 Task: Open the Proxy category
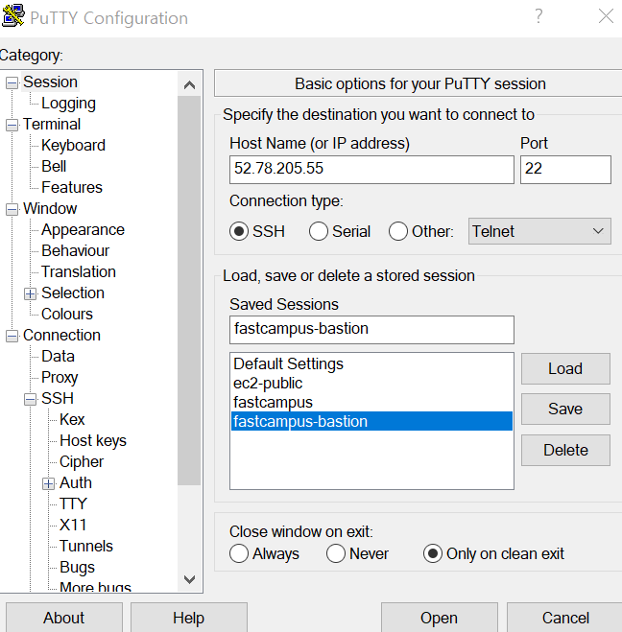(60, 377)
